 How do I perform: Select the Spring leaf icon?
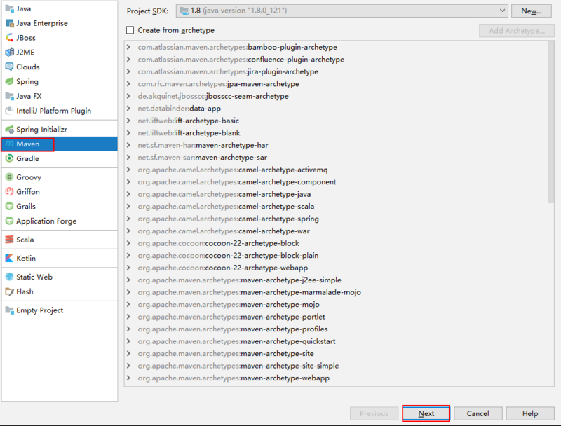point(9,81)
